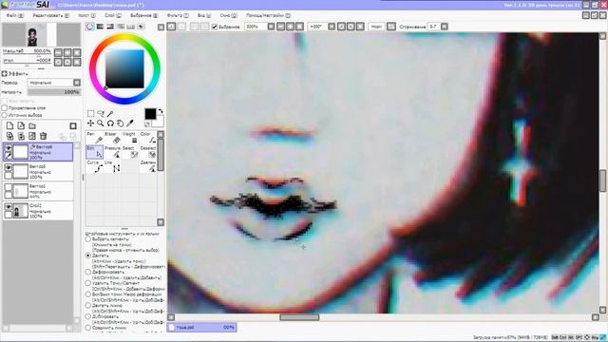This screenshot has width=608, height=342.
Task: Hide the highlighted top vector layer
Action: [x=9, y=148]
